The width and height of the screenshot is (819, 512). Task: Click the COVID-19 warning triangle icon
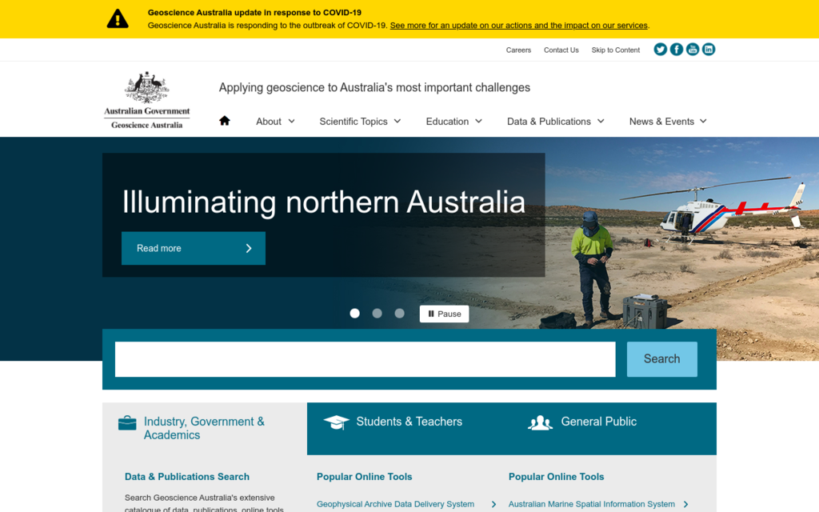point(118,18)
